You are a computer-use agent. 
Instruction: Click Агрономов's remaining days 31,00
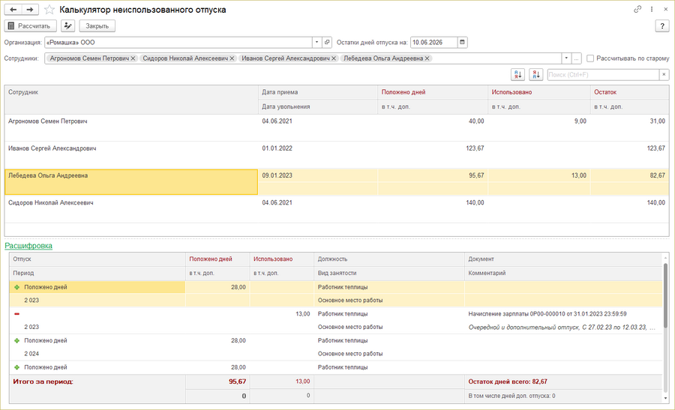tap(657, 121)
